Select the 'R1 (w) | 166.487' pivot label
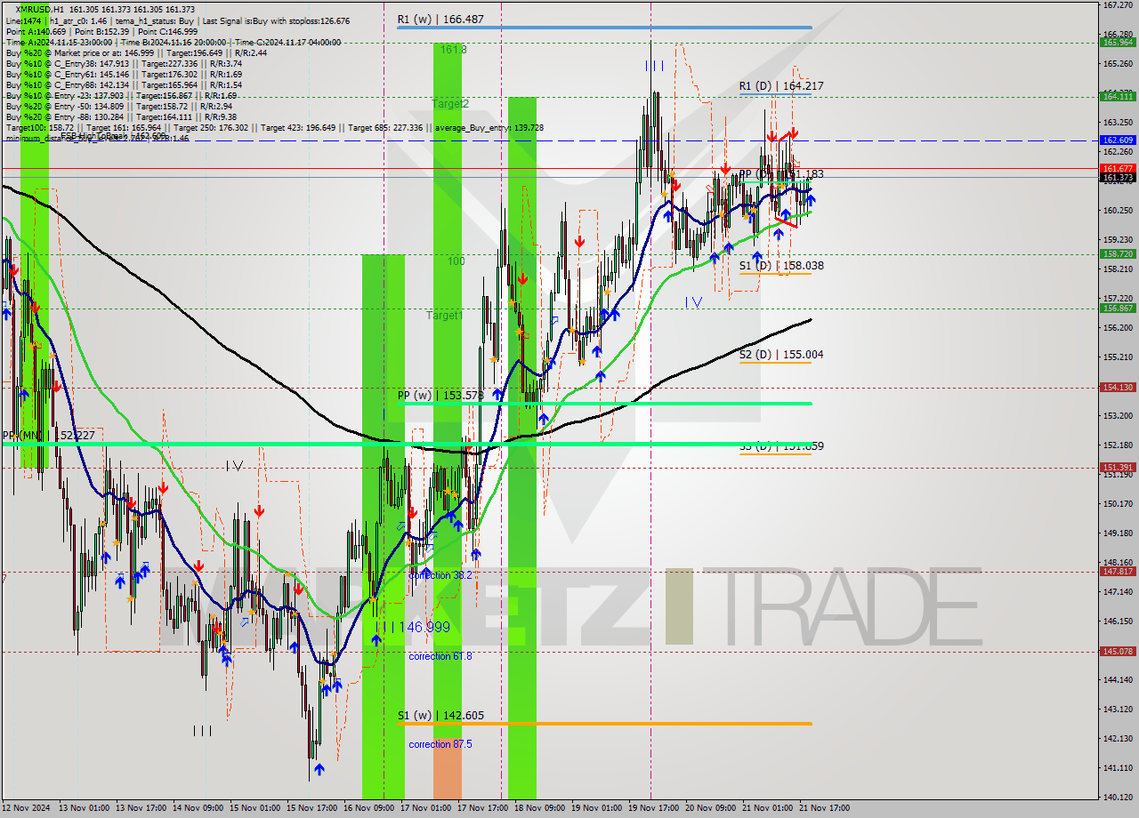The height and width of the screenshot is (818, 1139). (x=440, y=19)
